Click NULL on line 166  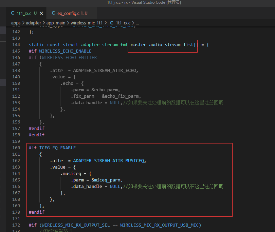pos(115,187)
